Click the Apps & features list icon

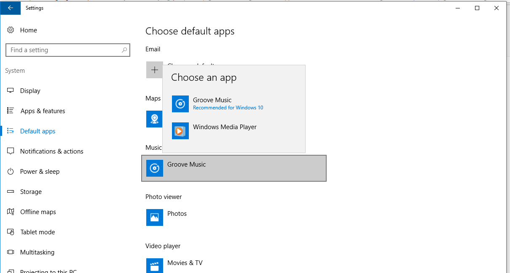pyautogui.click(x=11, y=111)
